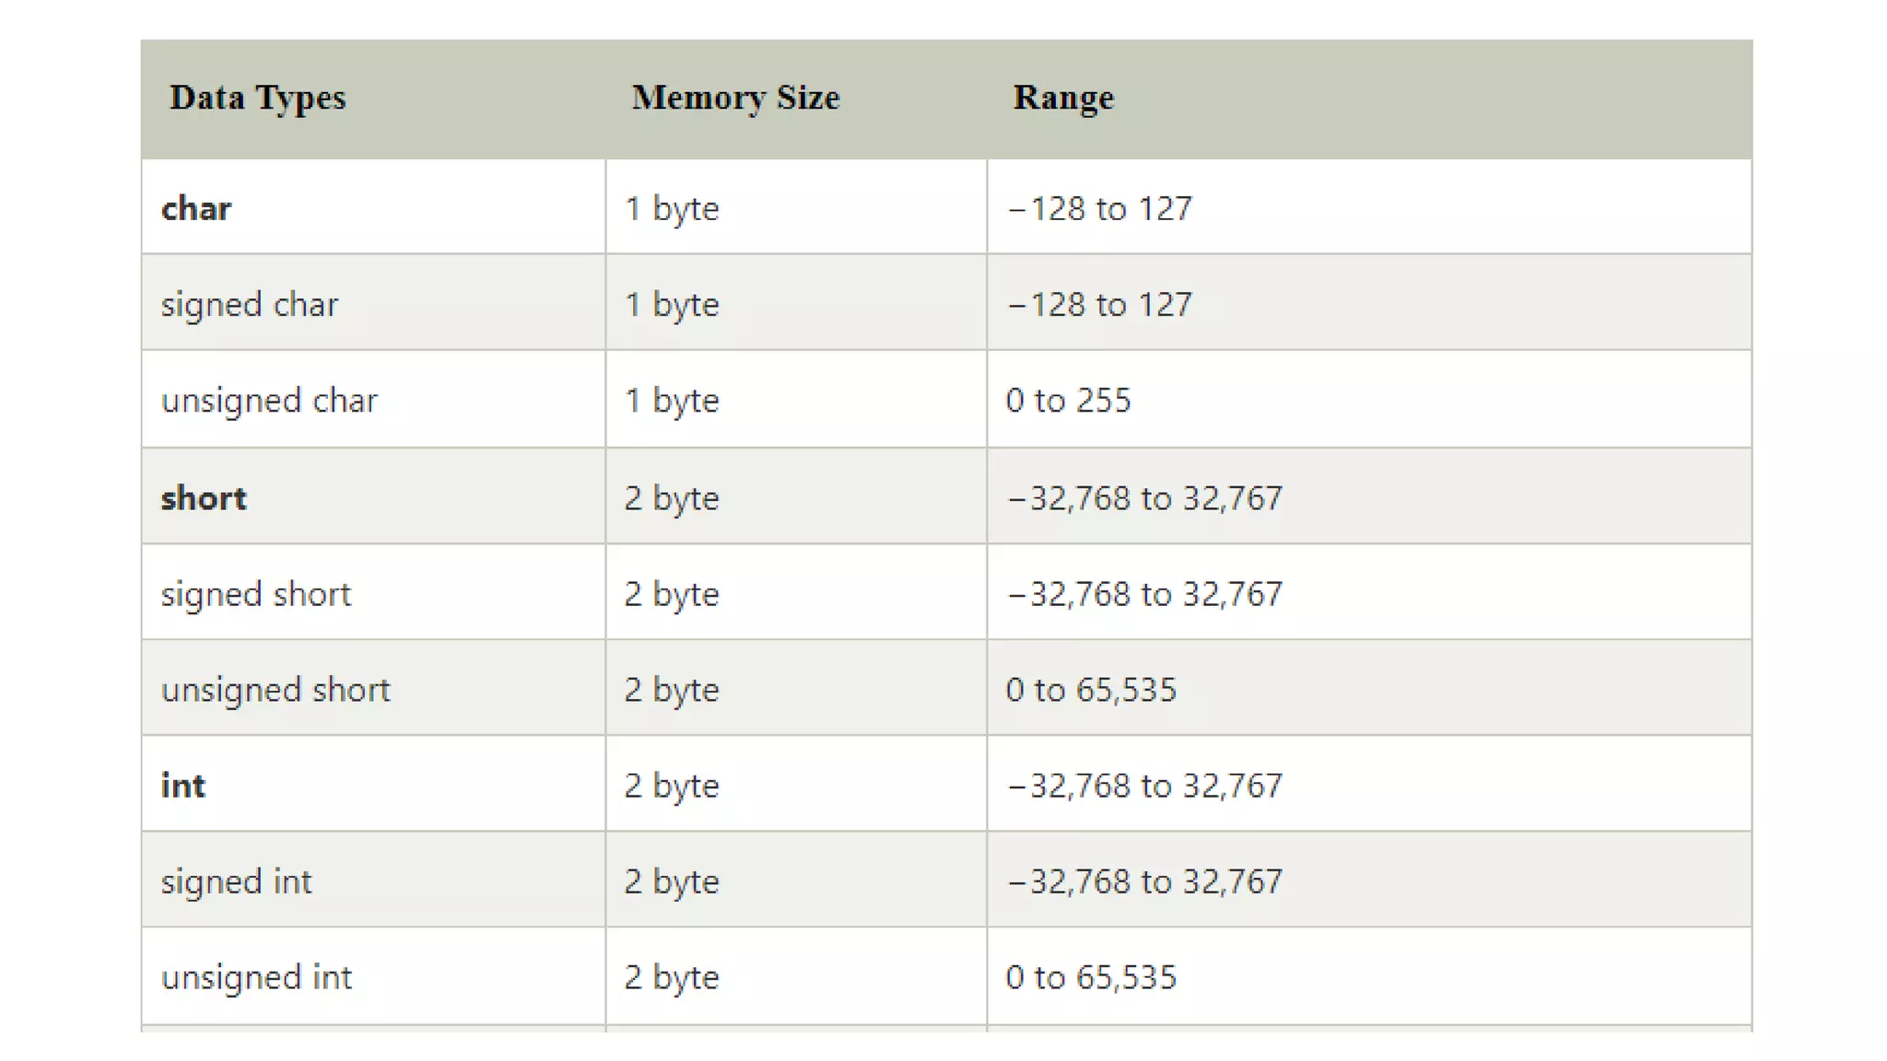Click unsigned int's 0 to 65,535 range

(1091, 977)
